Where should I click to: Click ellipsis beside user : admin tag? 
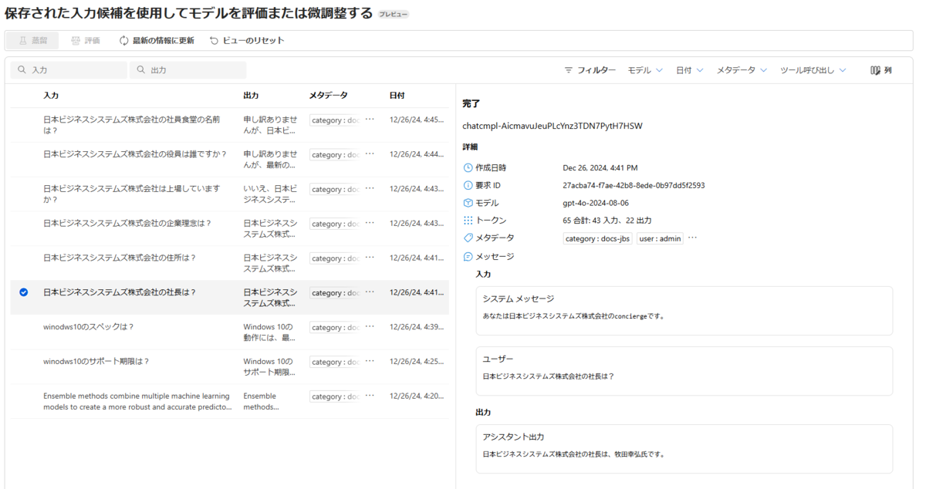coord(692,238)
